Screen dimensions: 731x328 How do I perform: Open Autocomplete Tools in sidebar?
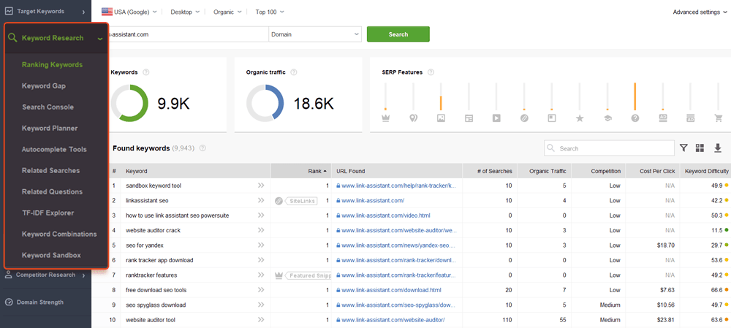pyautogui.click(x=54, y=149)
